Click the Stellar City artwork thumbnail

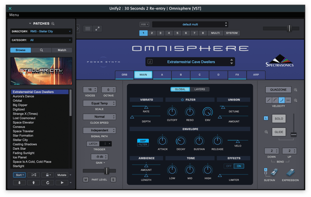(x=41, y=71)
